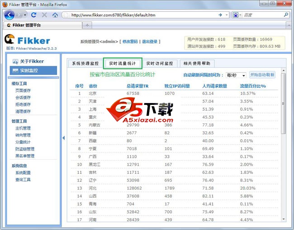
Task: Click the 独立IP访问量 column header
Action: (177, 86)
